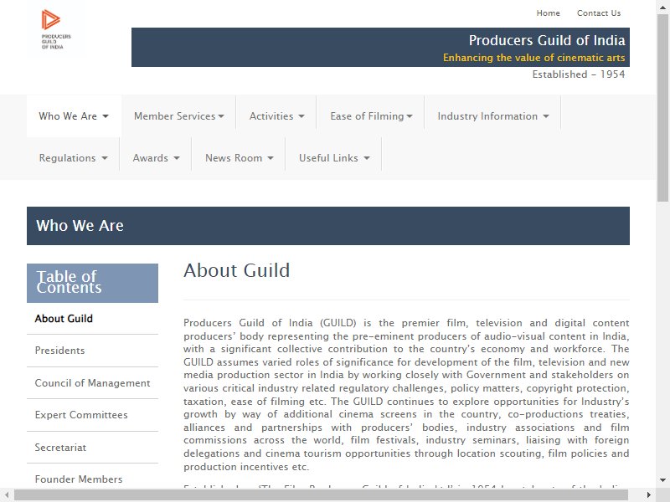Click the horizontal scrollbar left arrow

(7, 495)
